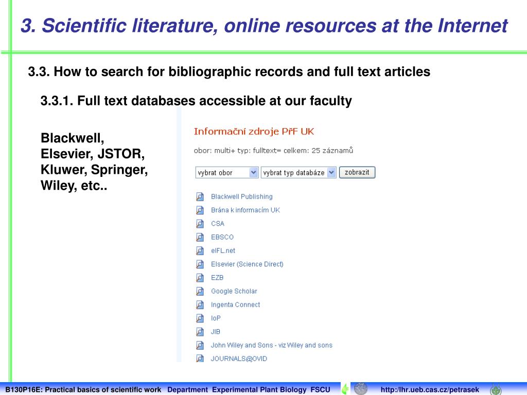This screenshot has height=395, width=527.
Task: Click the 'Informační zdroje PřF UK' heading
Action: tap(254, 131)
